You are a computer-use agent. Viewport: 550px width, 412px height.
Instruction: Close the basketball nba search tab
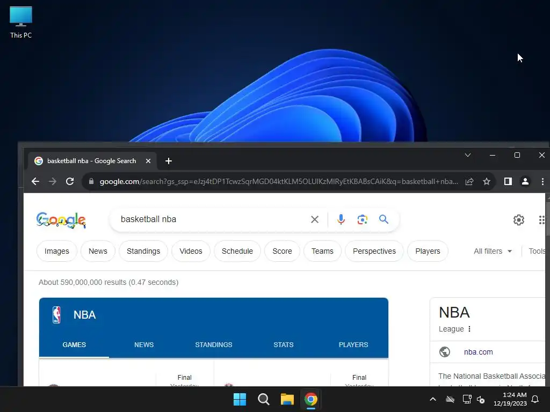[148, 161]
